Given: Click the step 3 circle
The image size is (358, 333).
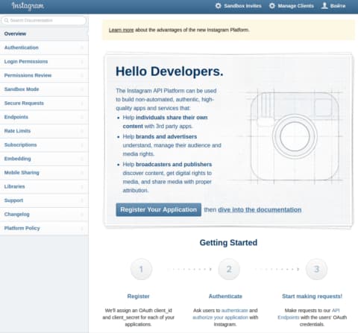Looking at the screenshot, I should click(x=316, y=269).
